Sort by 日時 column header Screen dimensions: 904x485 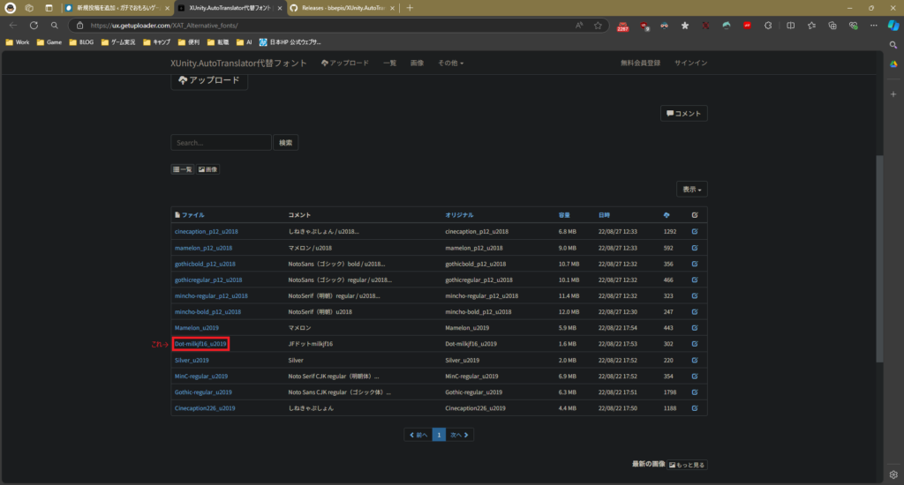click(x=604, y=215)
